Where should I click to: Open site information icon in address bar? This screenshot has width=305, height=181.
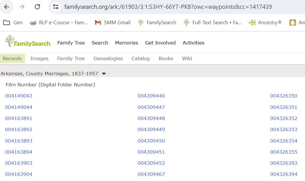(56, 7)
